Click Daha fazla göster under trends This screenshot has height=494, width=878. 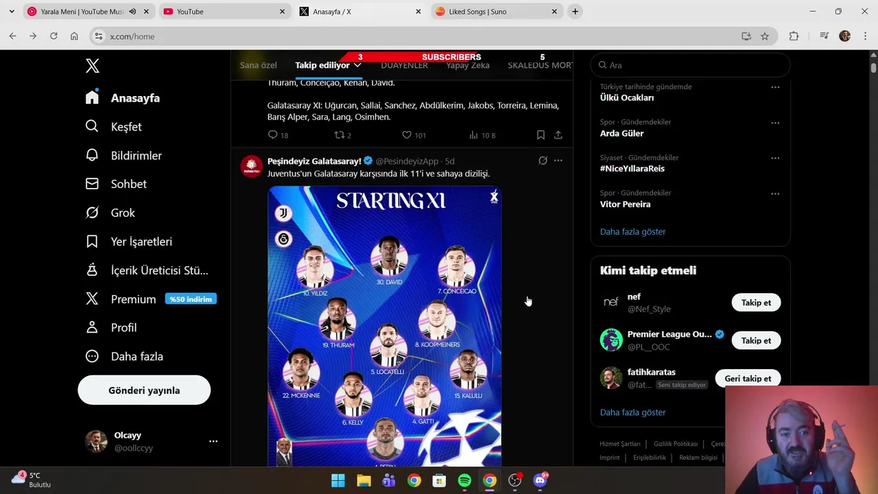[632, 232]
